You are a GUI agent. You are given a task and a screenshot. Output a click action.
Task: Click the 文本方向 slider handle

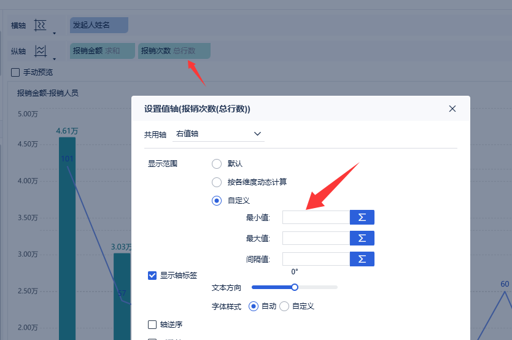[295, 287]
